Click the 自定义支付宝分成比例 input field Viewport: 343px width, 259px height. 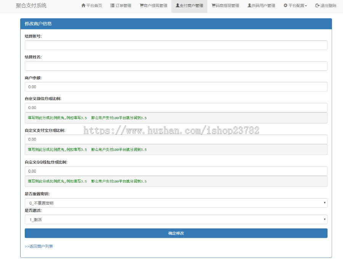tap(176, 139)
